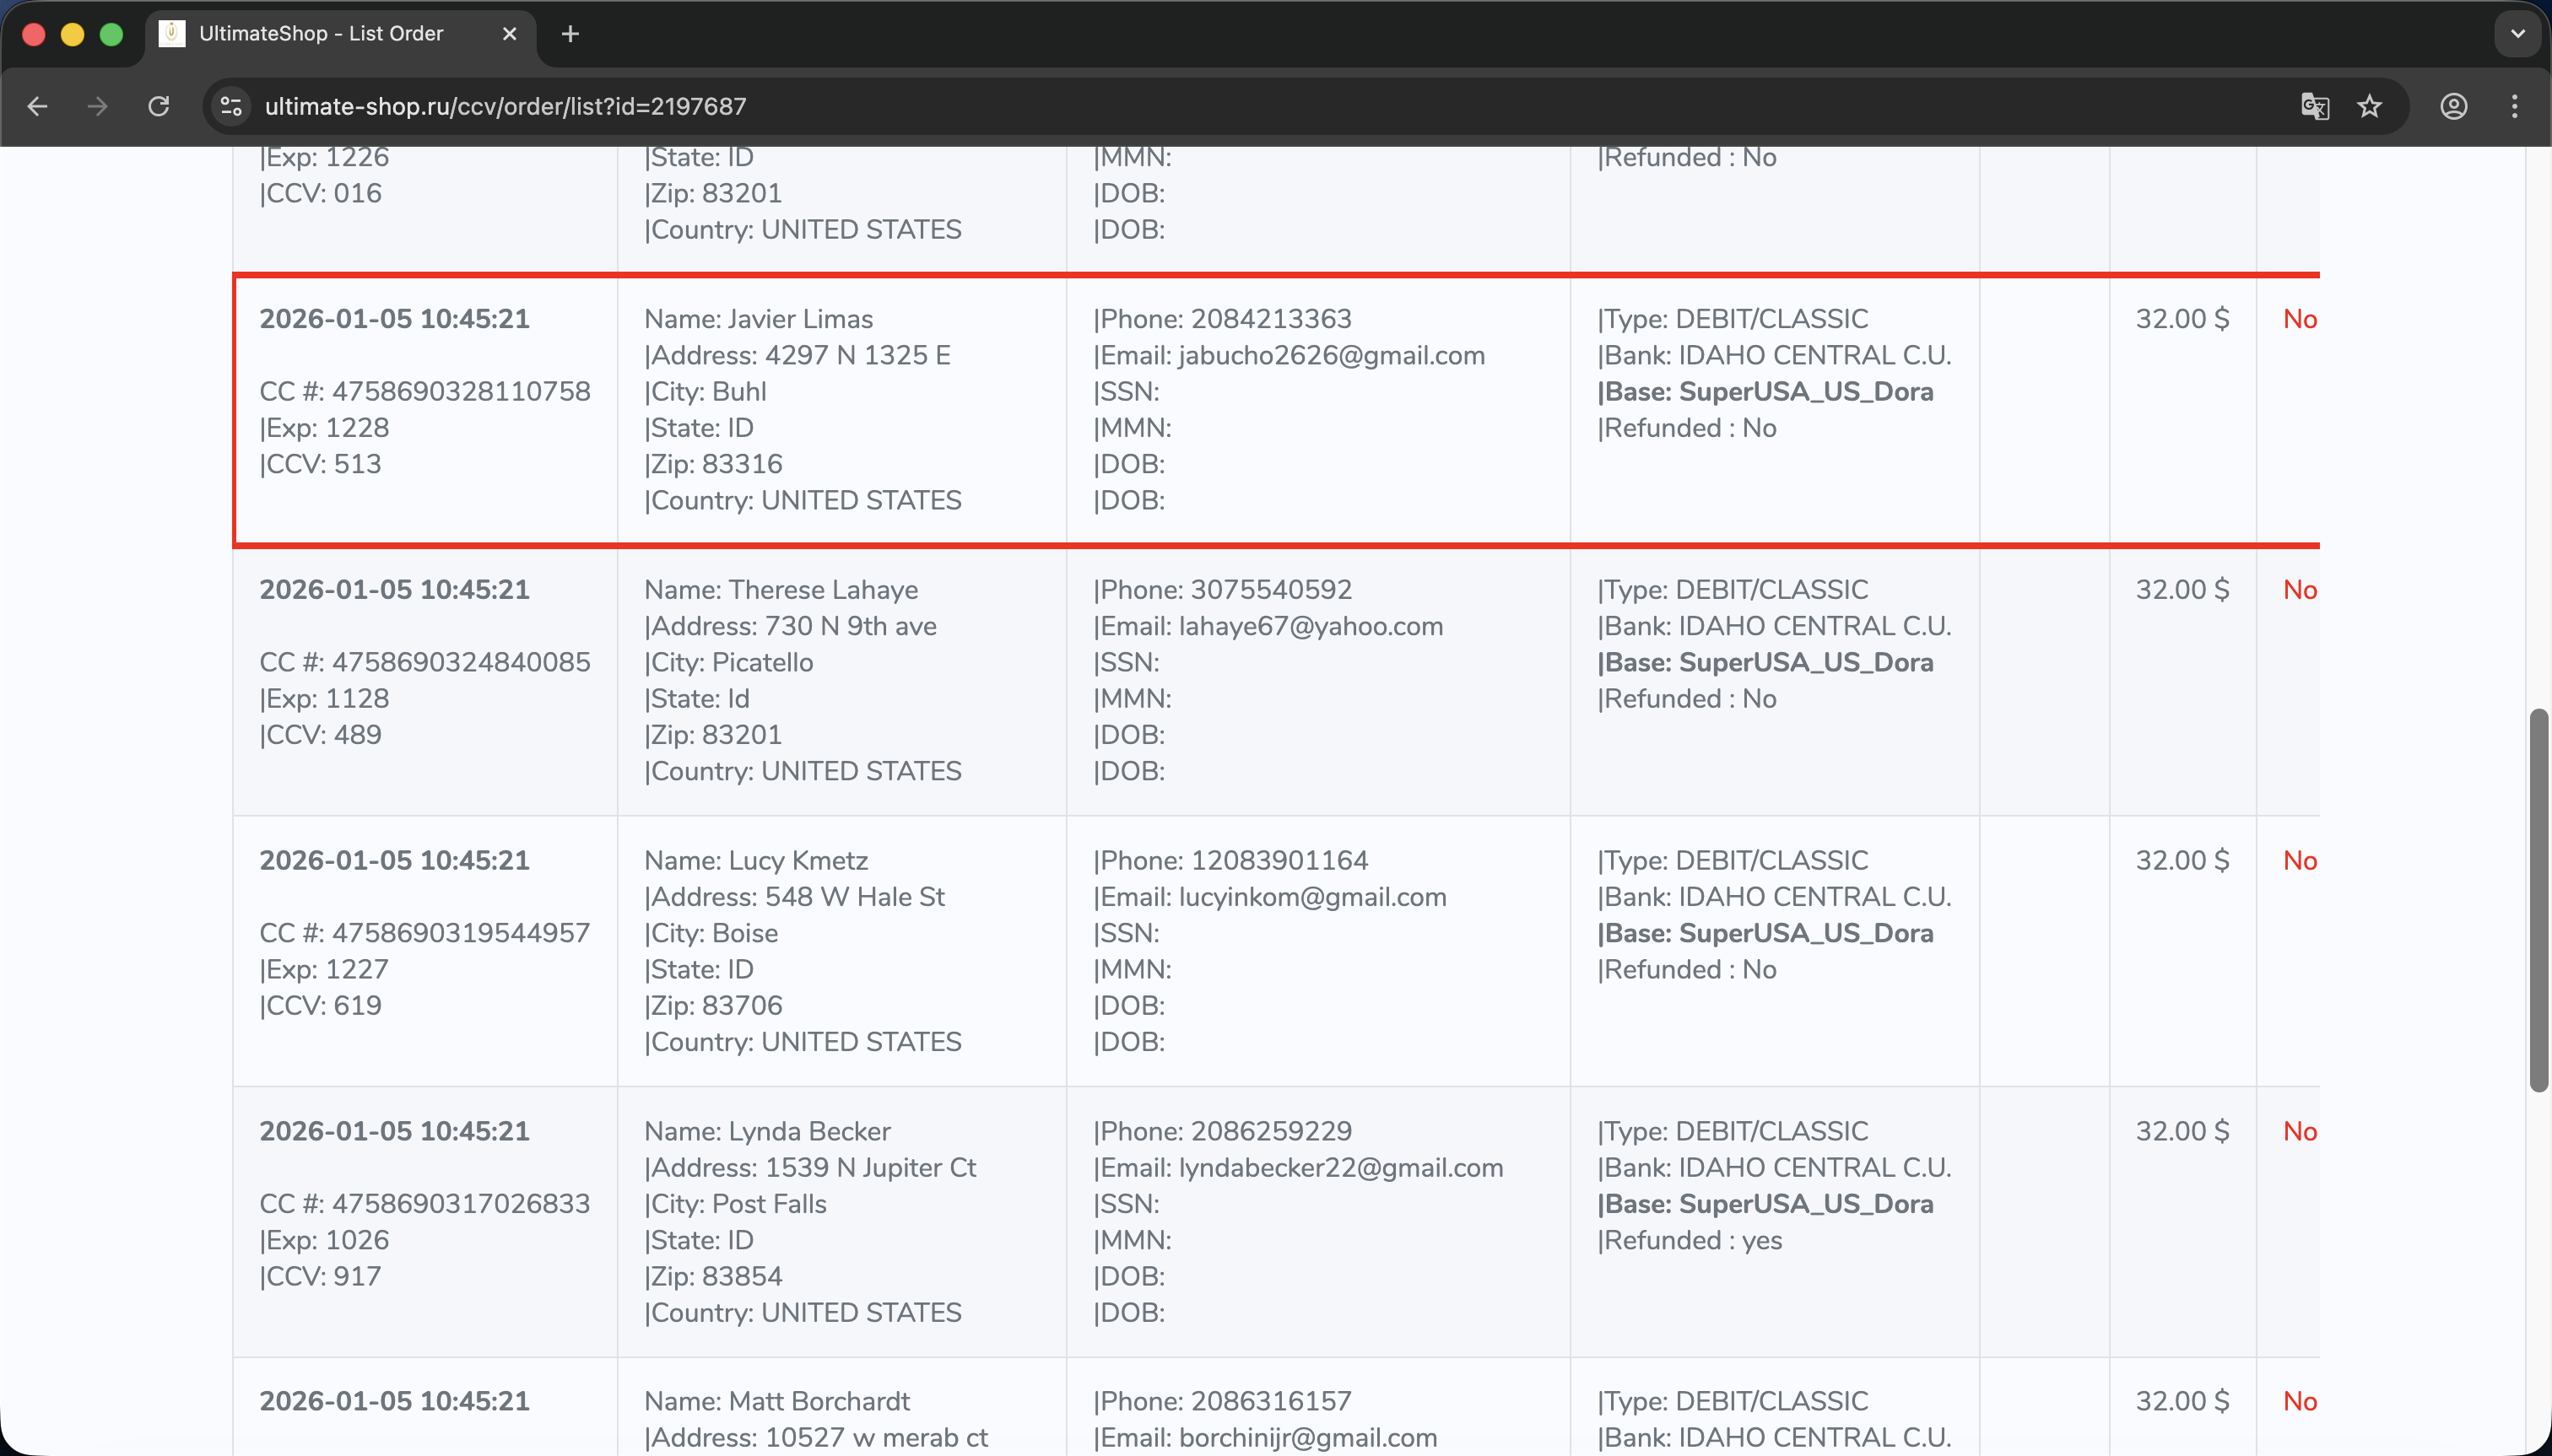Expand the tab search dropdown
Image resolution: width=2552 pixels, height=1456 pixels.
(x=2517, y=34)
